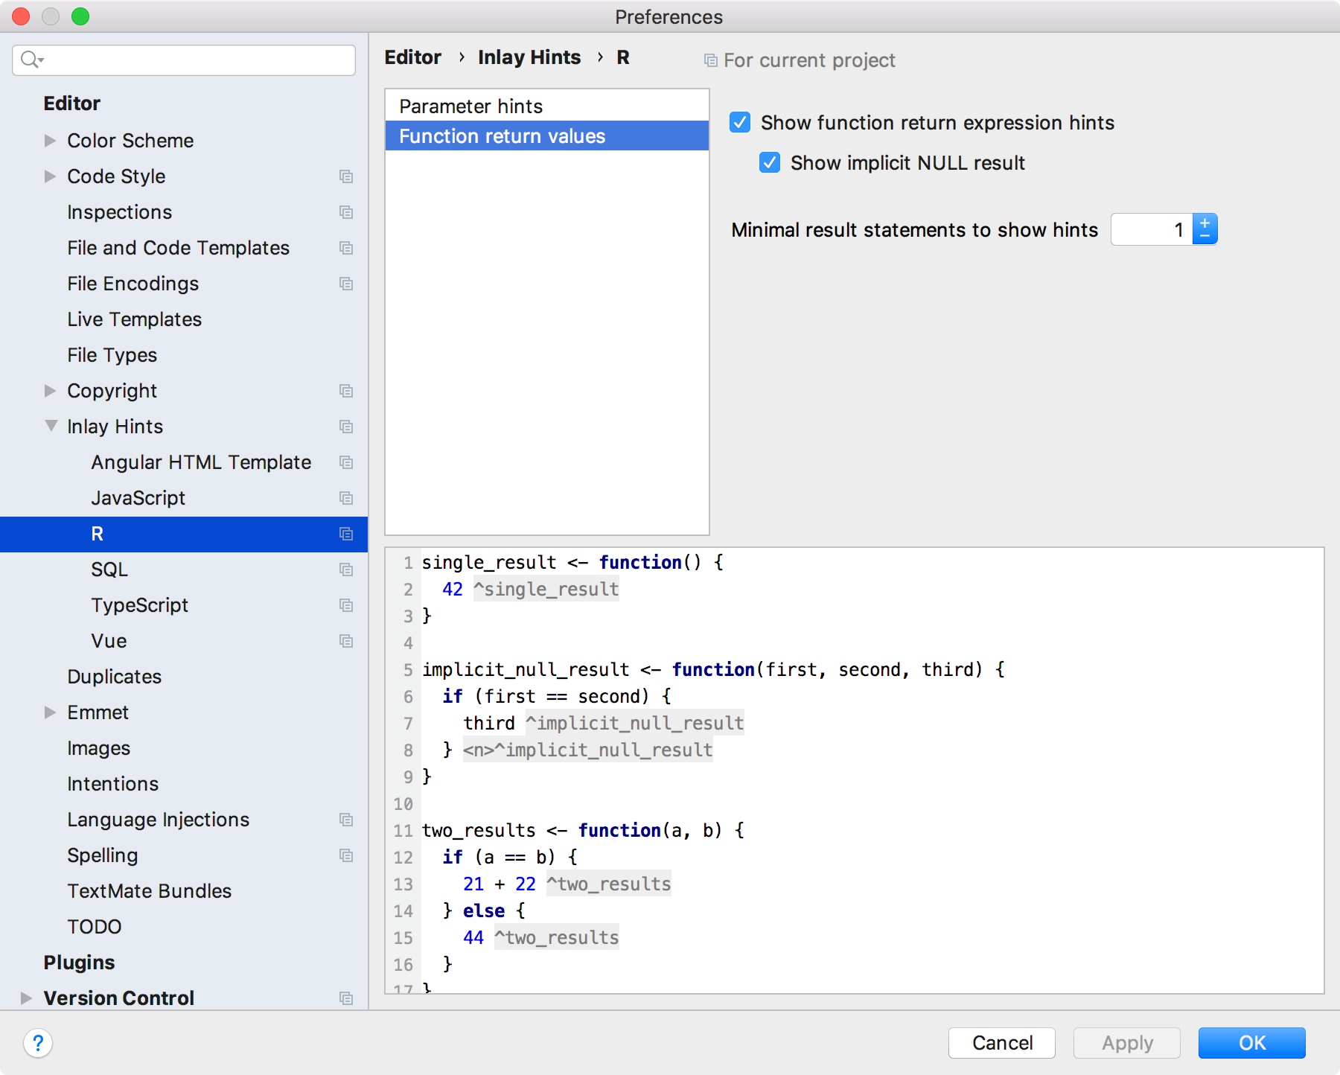Uncheck 'Show implicit NULL result'
This screenshot has height=1075, width=1340.
pos(769,163)
